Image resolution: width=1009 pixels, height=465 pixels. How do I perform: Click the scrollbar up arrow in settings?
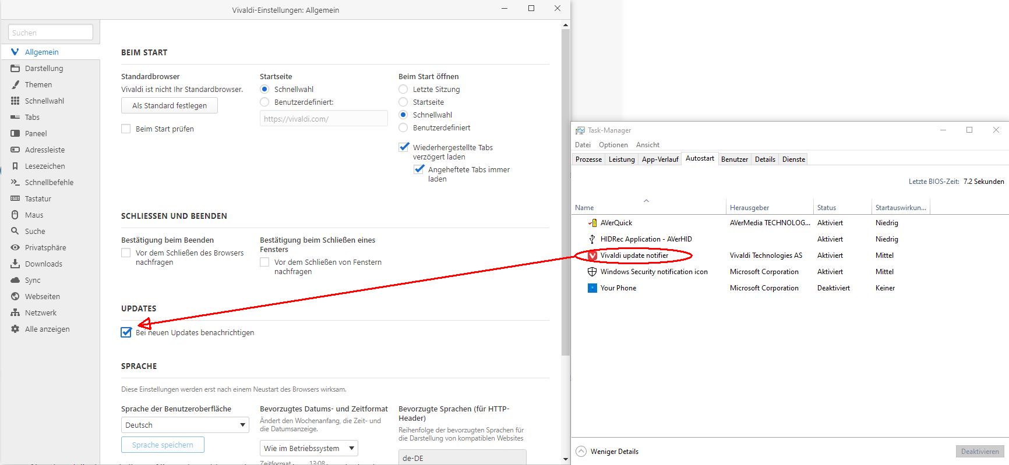[x=565, y=25]
